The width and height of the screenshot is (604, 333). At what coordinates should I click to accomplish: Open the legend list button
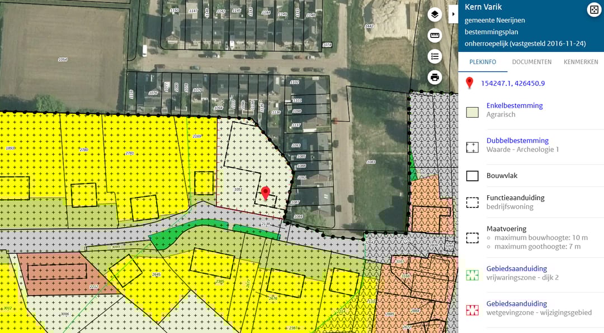[x=435, y=56]
